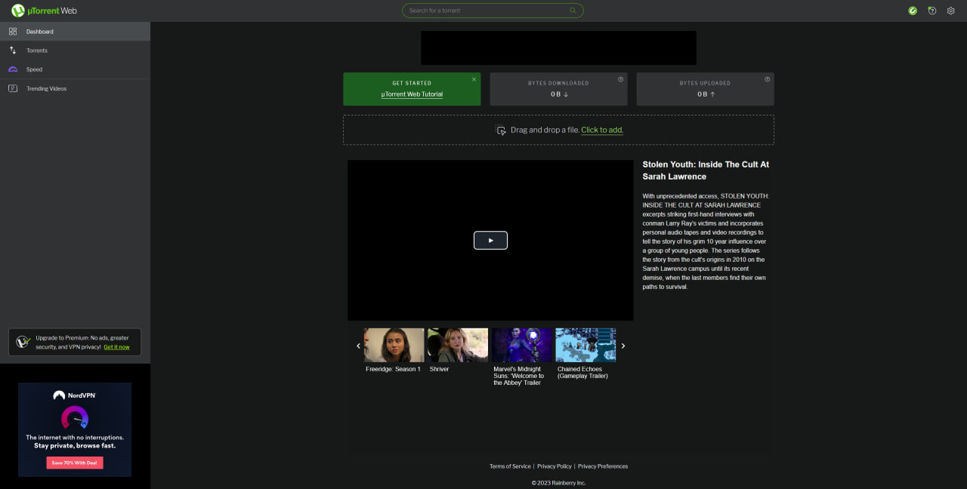The height and width of the screenshot is (489, 967).
Task: Click the NordVPN logo in ad
Action: 75,395
